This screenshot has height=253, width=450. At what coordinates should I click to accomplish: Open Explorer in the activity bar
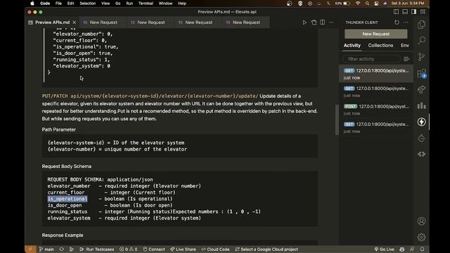coord(421,25)
